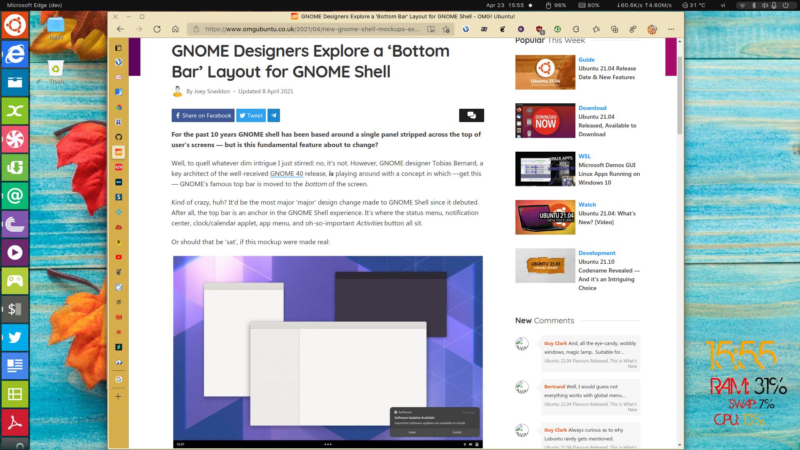
Task: Click the GNOME foot extension icon in toolbar
Action: click(x=503, y=29)
